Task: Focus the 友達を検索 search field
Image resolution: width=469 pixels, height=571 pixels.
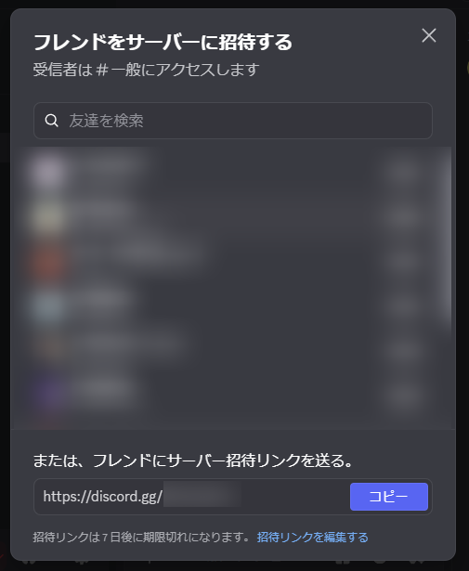Action: pos(233,121)
